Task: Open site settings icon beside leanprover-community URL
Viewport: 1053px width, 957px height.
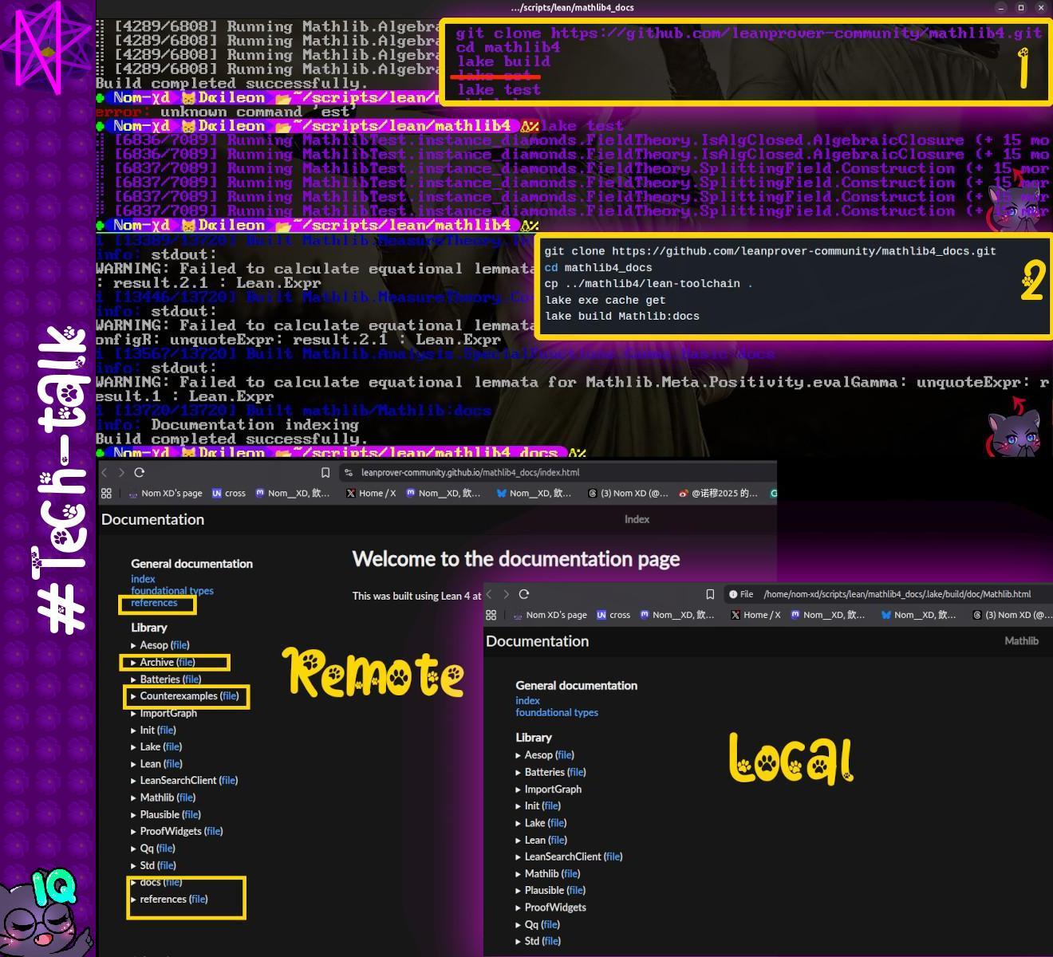Action: (349, 473)
